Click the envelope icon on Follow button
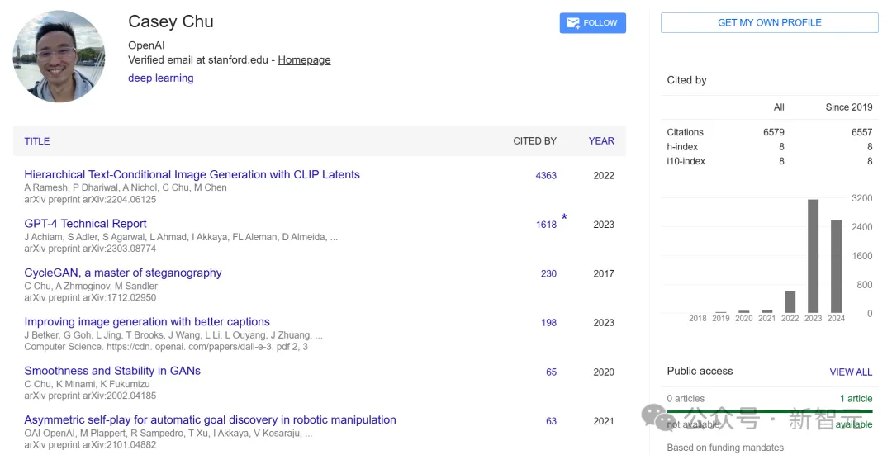 573,23
